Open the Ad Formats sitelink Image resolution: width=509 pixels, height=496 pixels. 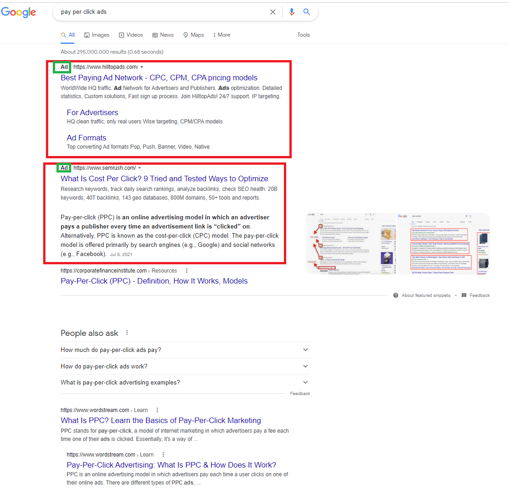86,138
